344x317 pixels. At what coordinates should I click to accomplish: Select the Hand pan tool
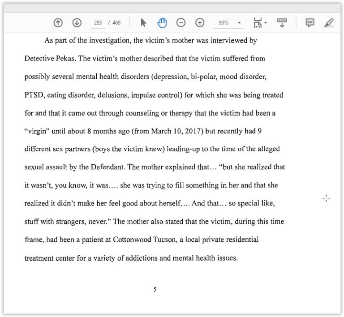pyautogui.click(x=162, y=23)
